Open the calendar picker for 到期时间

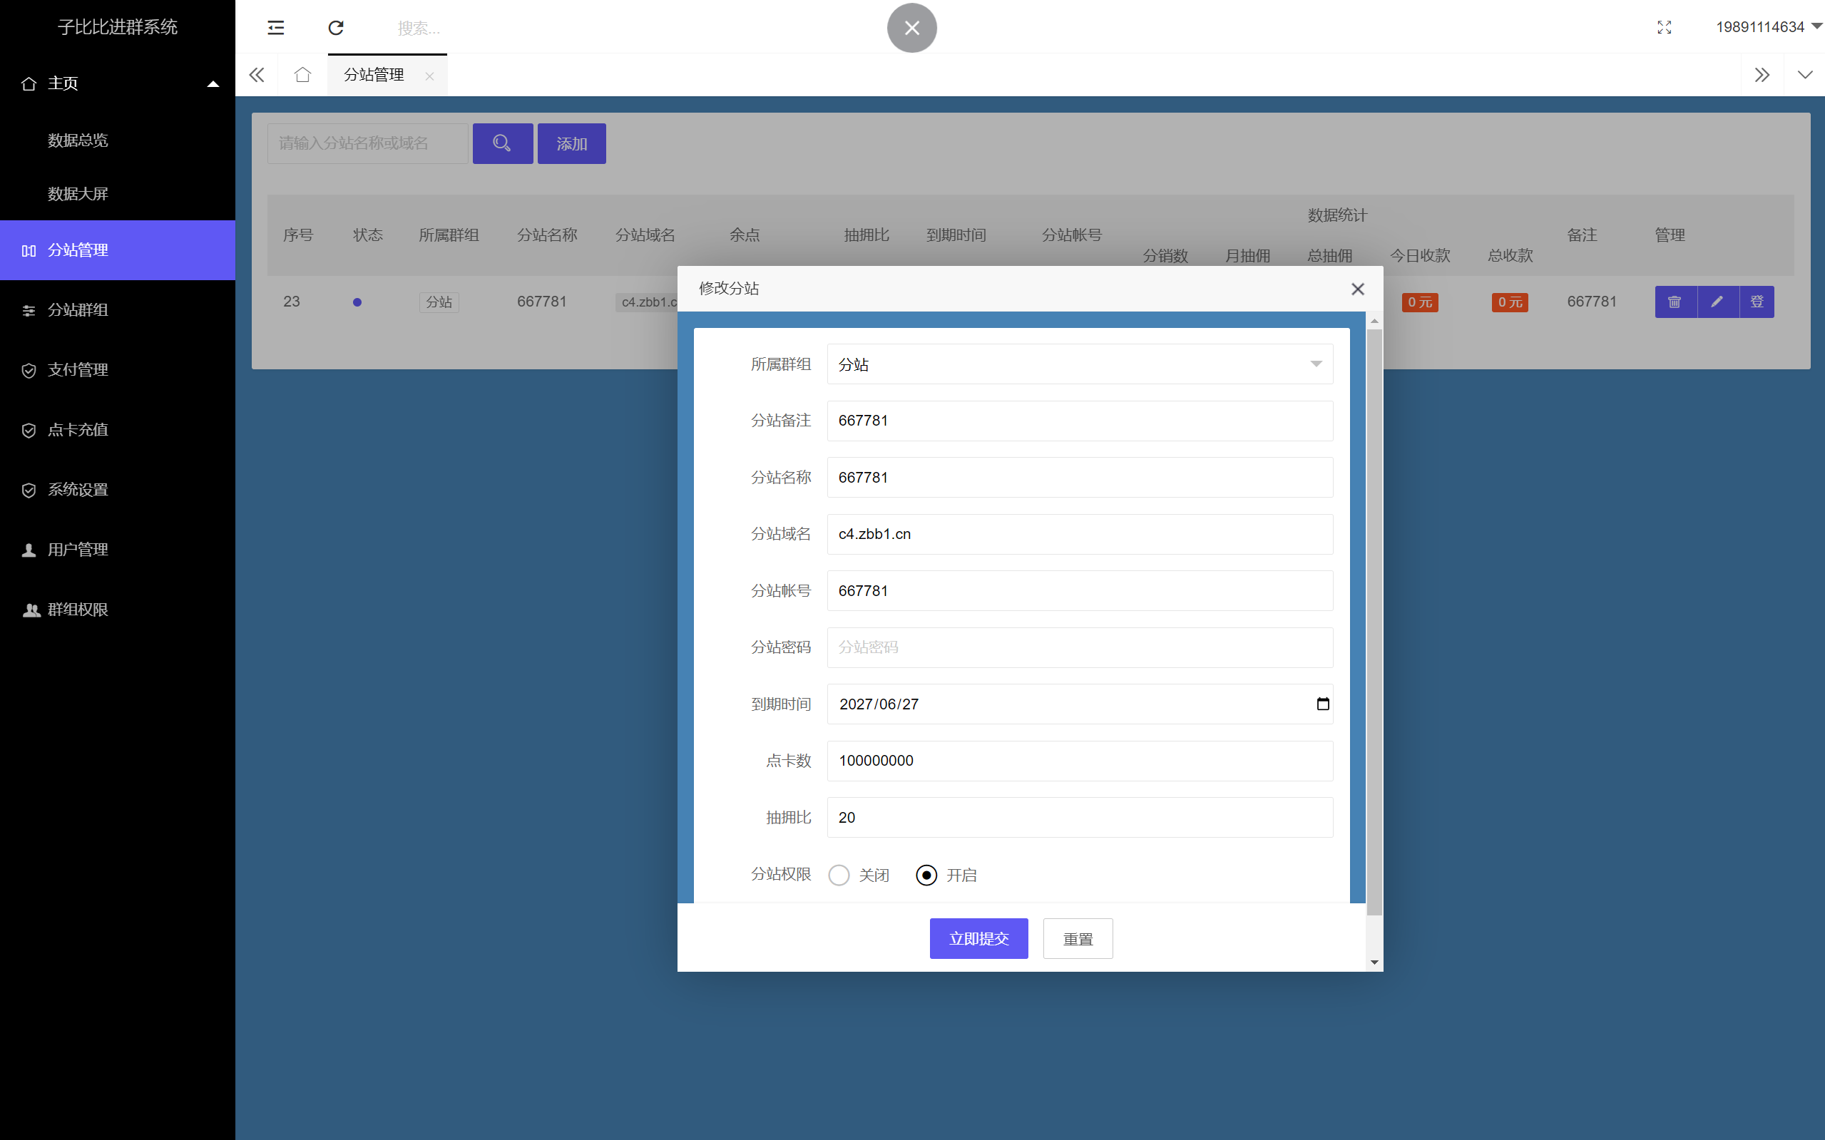tap(1323, 704)
